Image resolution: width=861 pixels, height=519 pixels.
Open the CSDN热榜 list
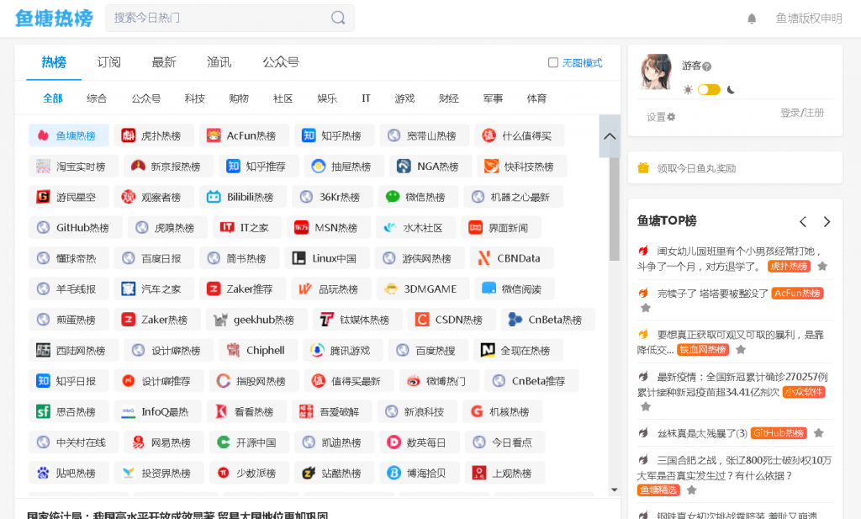pyautogui.click(x=452, y=319)
